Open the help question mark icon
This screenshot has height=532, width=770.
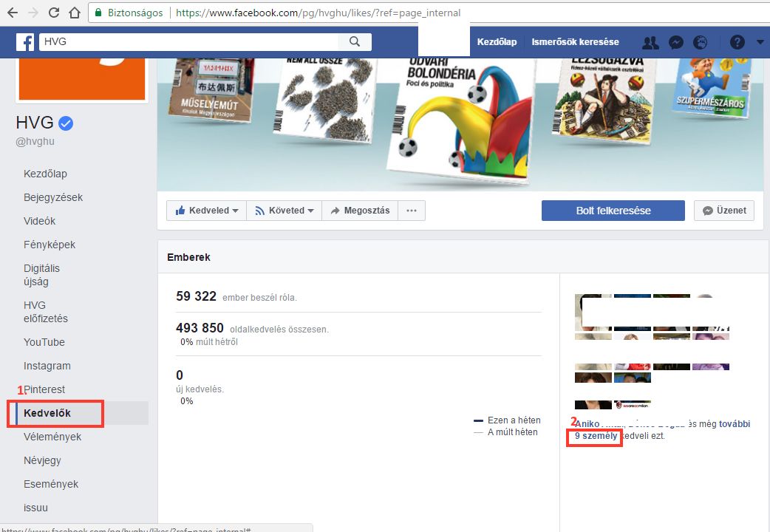[737, 42]
